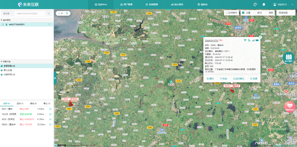Open the 查设备 search type dropdown
This screenshot has width=297, height=147.
point(8,13)
